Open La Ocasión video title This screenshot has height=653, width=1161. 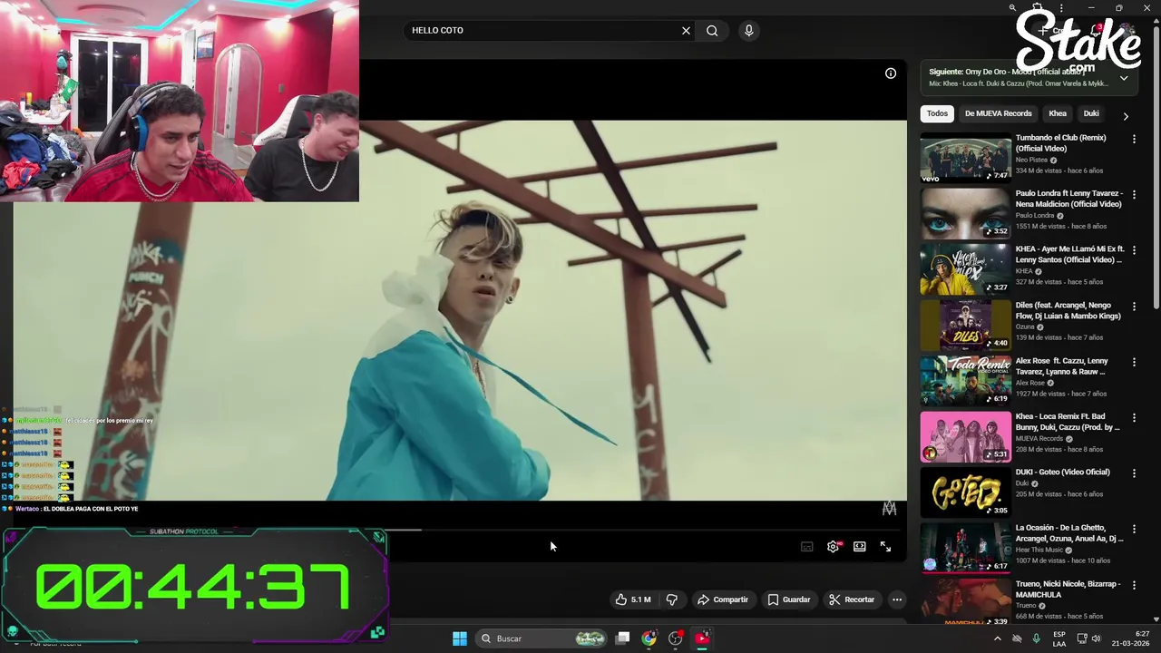[1069, 533]
